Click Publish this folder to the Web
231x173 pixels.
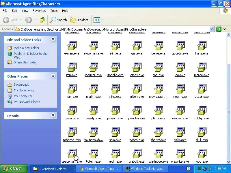[x=31, y=55]
